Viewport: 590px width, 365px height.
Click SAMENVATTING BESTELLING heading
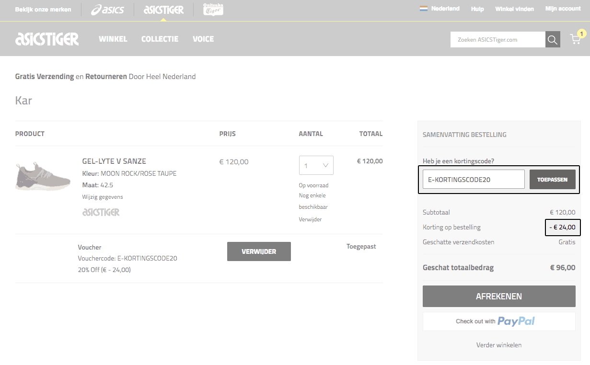point(464,135)
